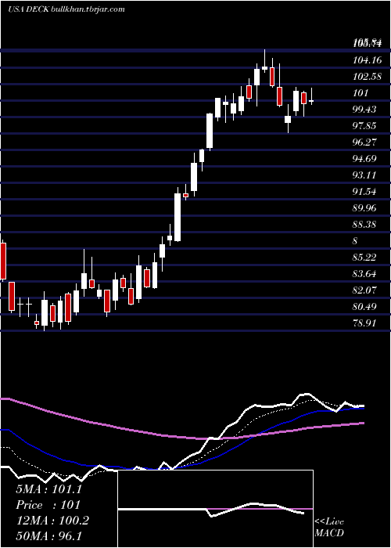Screen dimensions: 391x548
Task: Click the 89.96 price axis label
Action: coord(364,208)
